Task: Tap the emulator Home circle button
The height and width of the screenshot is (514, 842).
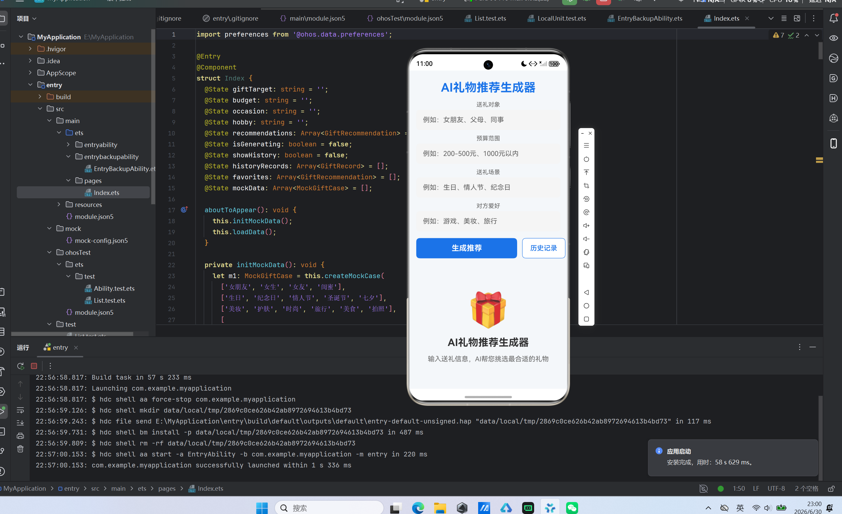Action: point(586,306)
